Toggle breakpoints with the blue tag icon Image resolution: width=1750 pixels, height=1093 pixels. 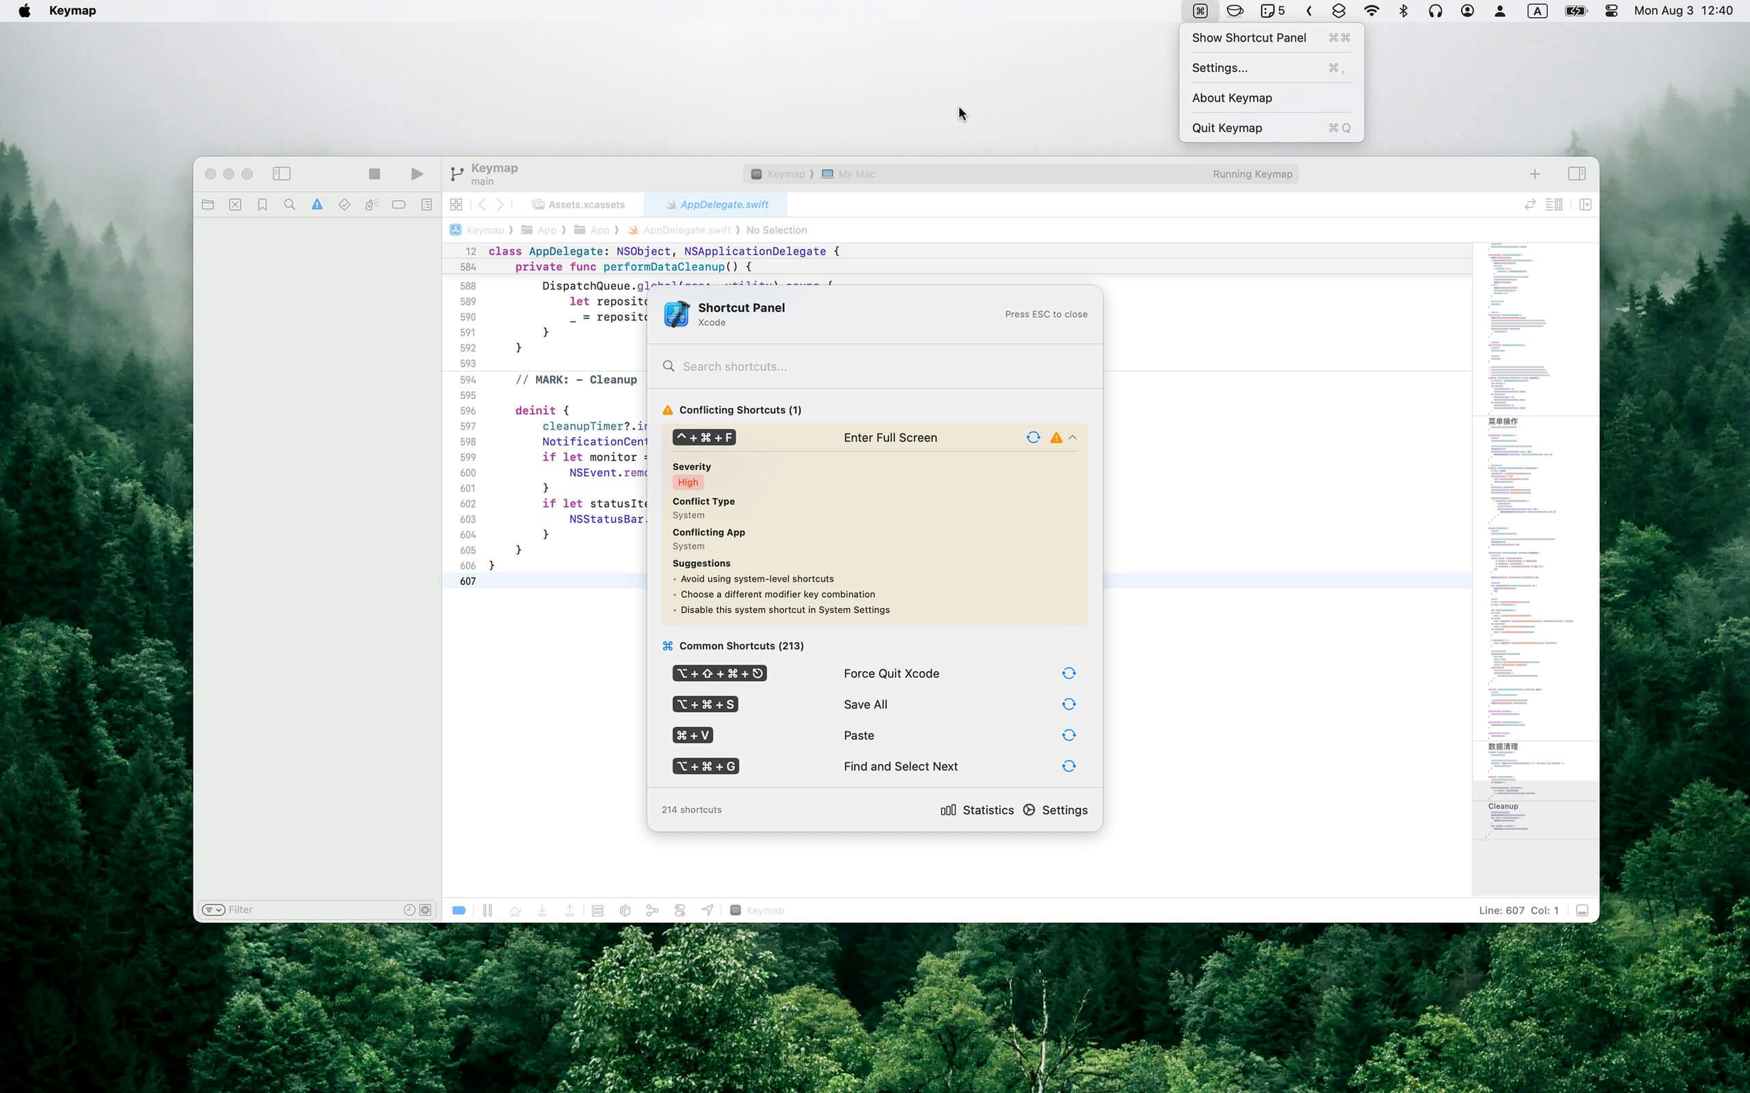[459, 910]
